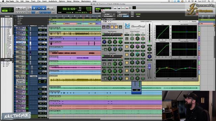Open the AudioSuite menu

click(53, 1)
